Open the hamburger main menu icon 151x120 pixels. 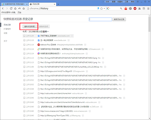[x=148, y=8]
